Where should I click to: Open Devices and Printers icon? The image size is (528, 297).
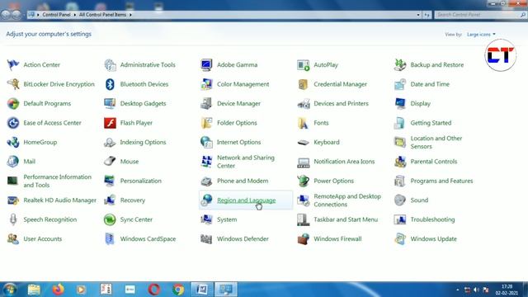click(x=303, y=103)
